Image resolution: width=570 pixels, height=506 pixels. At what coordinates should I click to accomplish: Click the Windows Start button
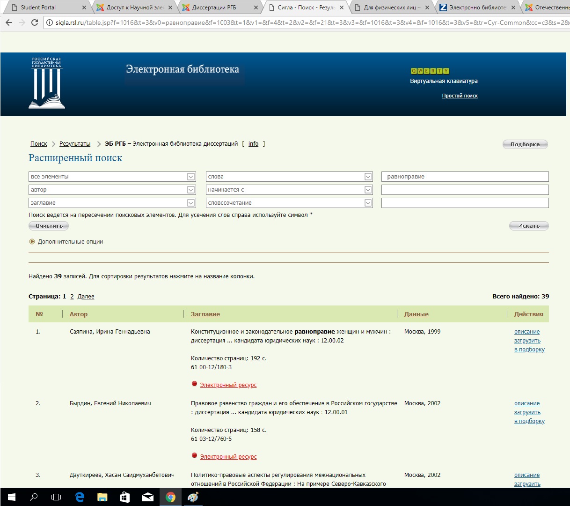click(12, 497)
